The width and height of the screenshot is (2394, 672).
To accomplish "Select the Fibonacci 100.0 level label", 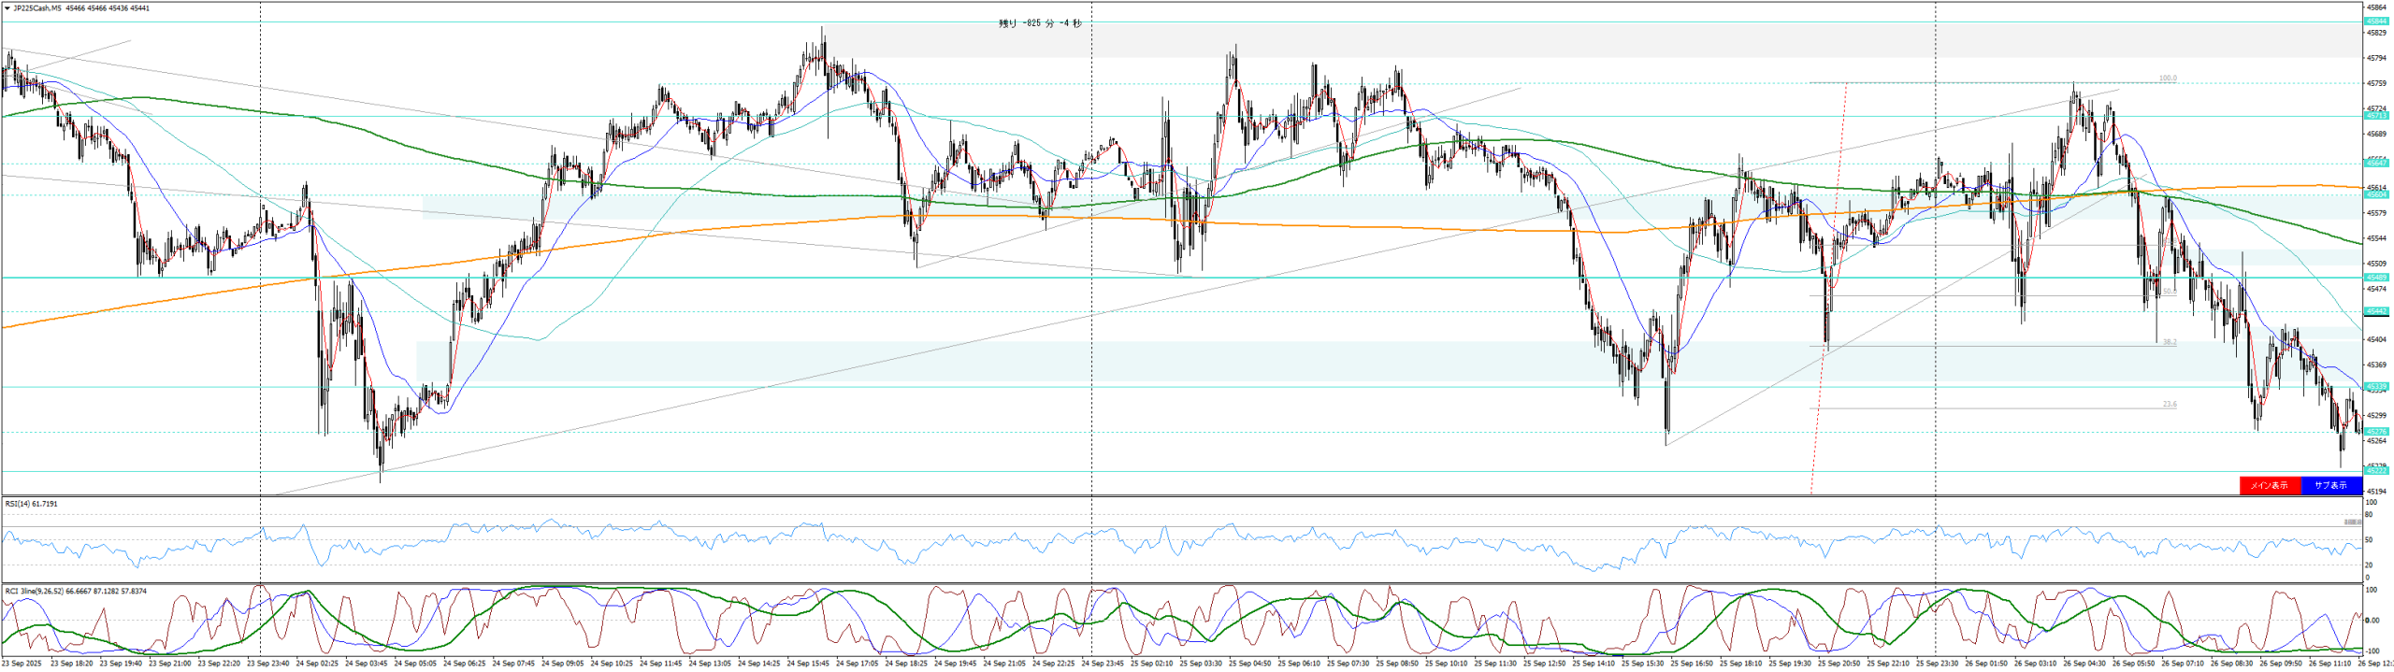I will point(2167,79).
